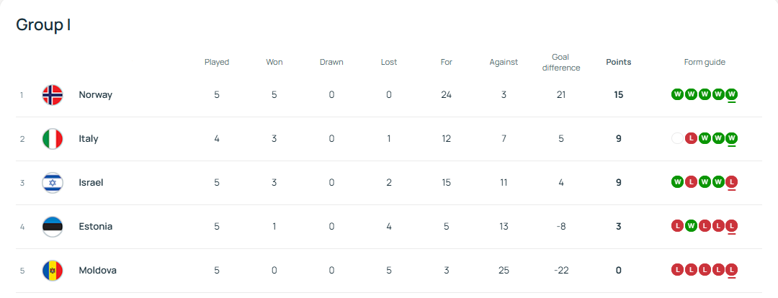The height and width of the screenshot is (298, 778).
Task: Open the Italy team link
Action: [89, 139]
